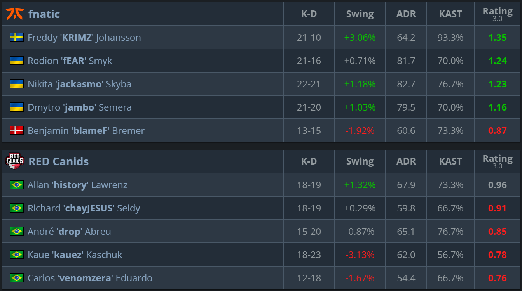Sort fnatic players by Rating 3.0
The image size is (522, 291).
click(498, 14)
